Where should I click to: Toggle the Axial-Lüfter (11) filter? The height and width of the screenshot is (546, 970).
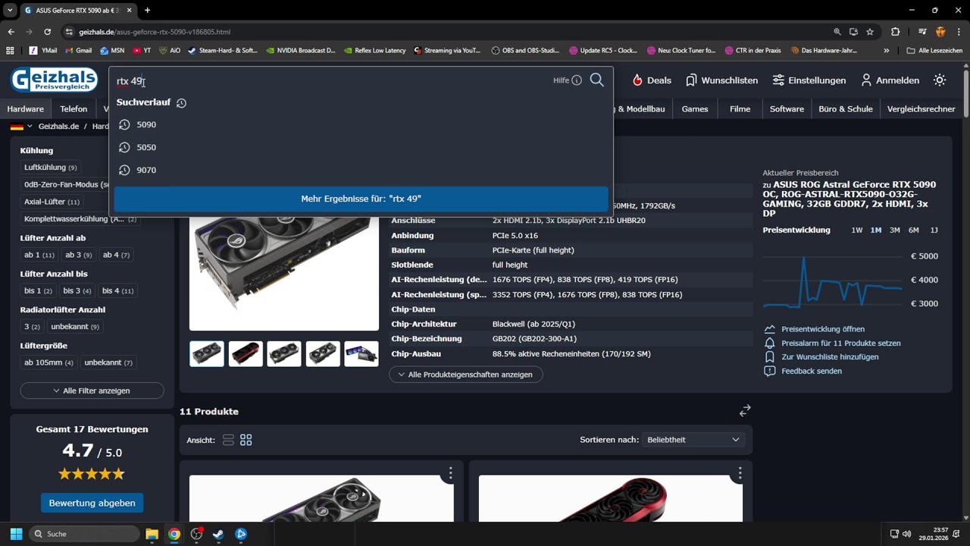(x=52, y=202)
